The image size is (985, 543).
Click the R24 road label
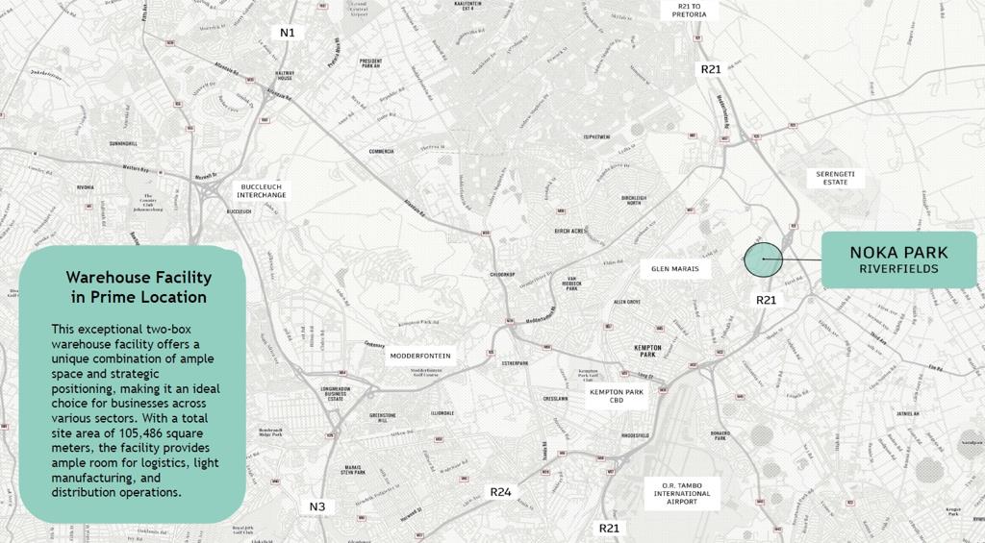500,491
